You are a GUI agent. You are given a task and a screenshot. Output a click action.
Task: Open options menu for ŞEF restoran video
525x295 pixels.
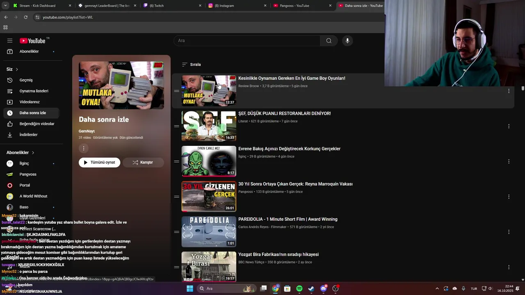(509, 126)
